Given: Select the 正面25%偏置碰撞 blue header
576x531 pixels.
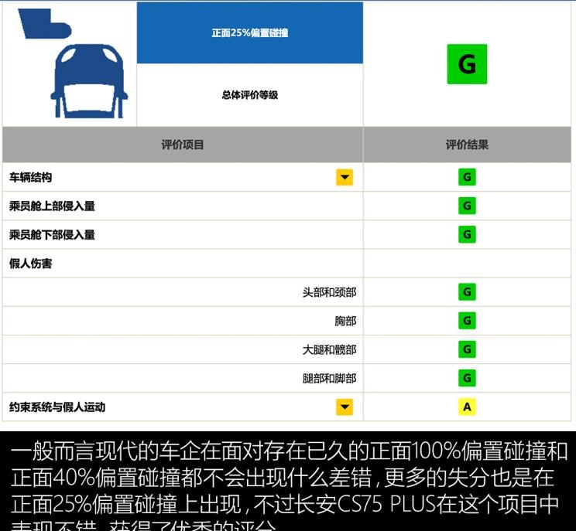Looking at the screenshot, I should pyautogui.click(x=250, y=32).
